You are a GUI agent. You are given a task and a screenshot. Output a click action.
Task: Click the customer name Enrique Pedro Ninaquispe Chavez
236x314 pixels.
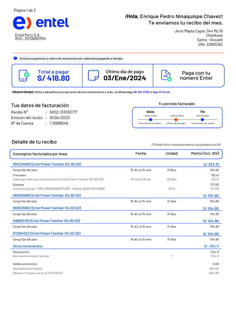(181, 17)
